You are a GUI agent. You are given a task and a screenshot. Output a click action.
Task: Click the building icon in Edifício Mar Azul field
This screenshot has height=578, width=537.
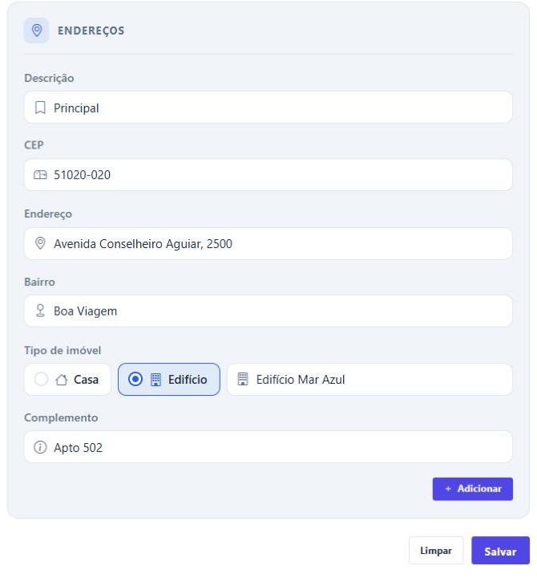[x=243, y=379]
